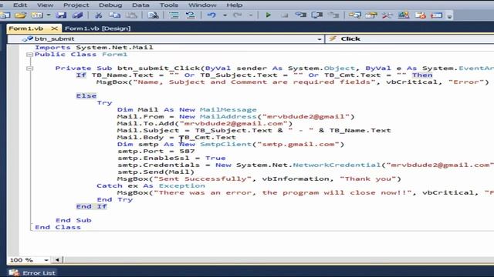The width and height of the screenshot is (494, 277).
Task: Click the horizontal scrollbar left arrow
Action: point(57,260)
